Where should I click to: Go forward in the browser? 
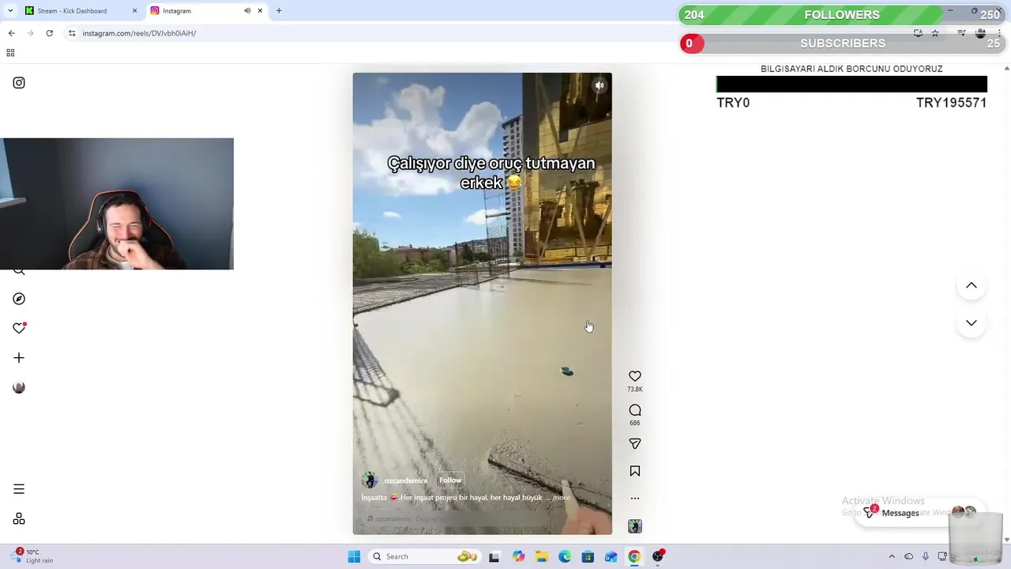pyautogui.click(x=30, y=33)
